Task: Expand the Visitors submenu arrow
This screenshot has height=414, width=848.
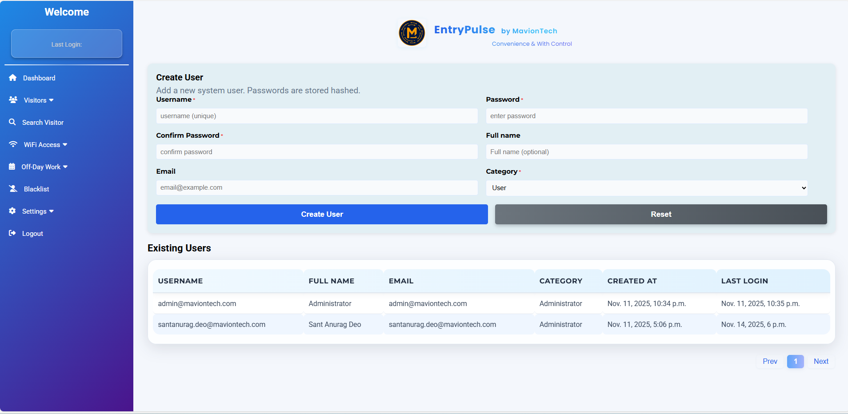Action: click(52, 100)
